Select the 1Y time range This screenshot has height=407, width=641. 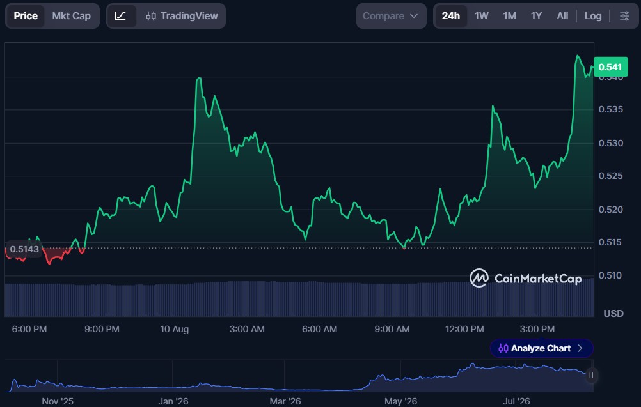click(536, 16)
